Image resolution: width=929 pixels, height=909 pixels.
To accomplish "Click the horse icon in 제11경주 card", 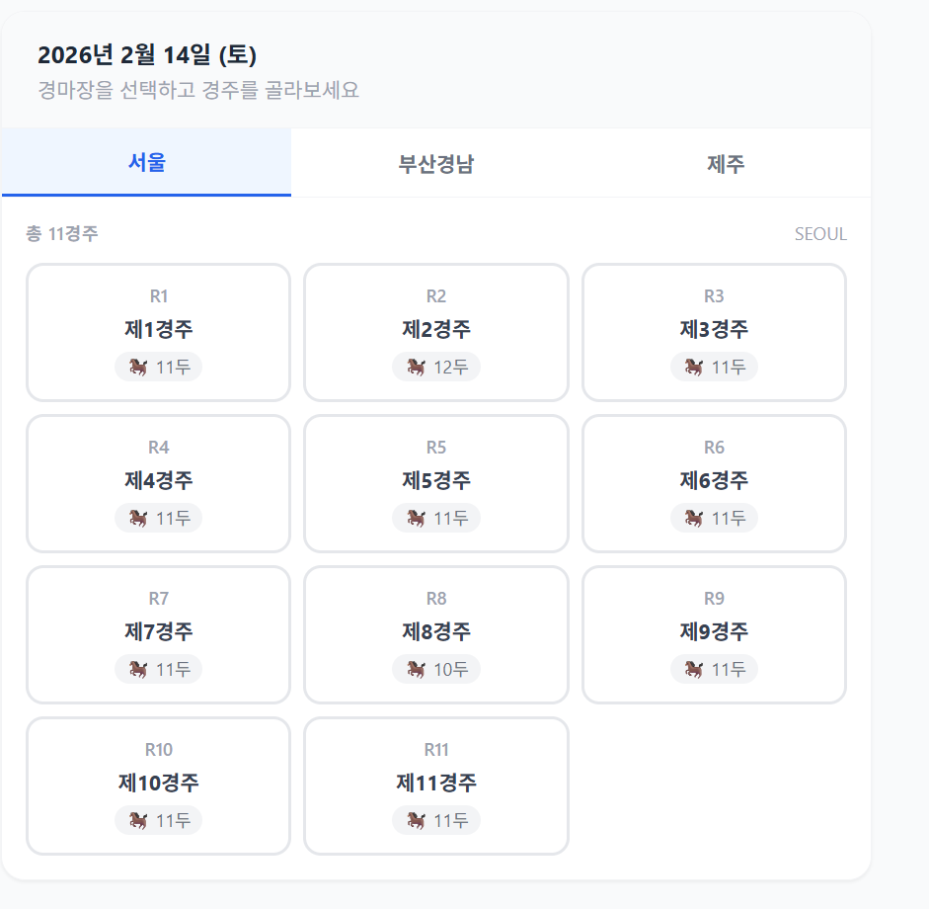I will (416, 821).
